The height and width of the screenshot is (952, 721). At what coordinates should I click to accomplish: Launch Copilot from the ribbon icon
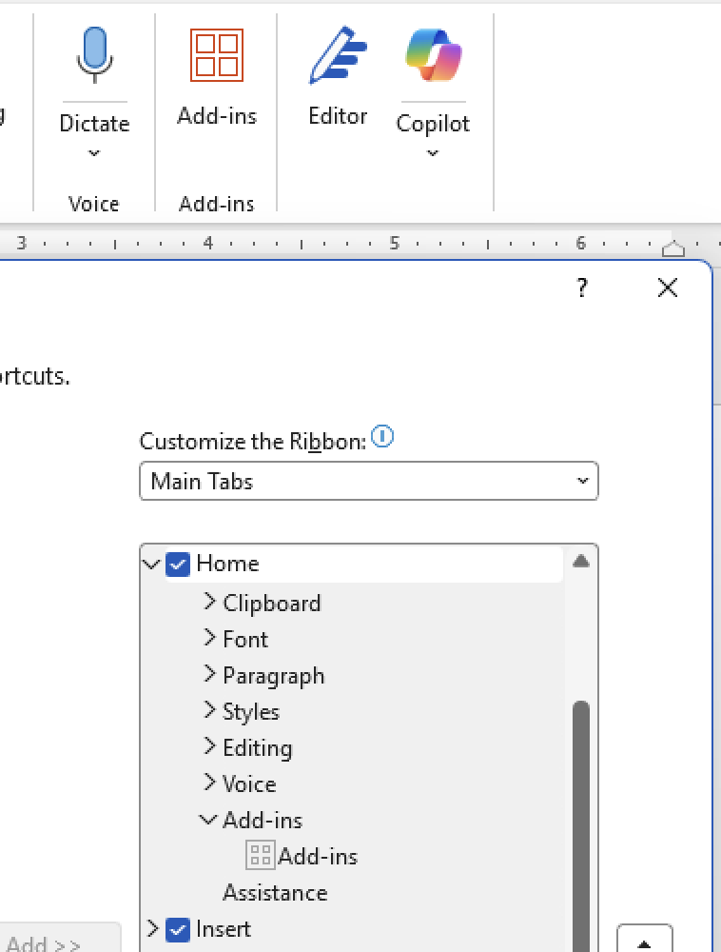433,54
